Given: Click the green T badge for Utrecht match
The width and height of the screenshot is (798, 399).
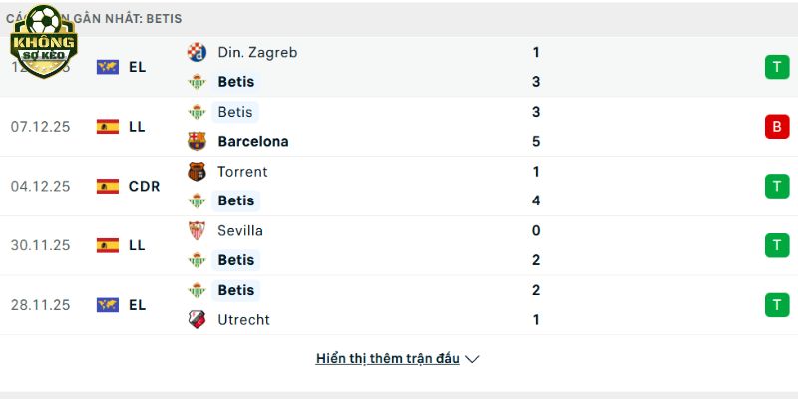Looking at the screenshot, I should point(777,305).
